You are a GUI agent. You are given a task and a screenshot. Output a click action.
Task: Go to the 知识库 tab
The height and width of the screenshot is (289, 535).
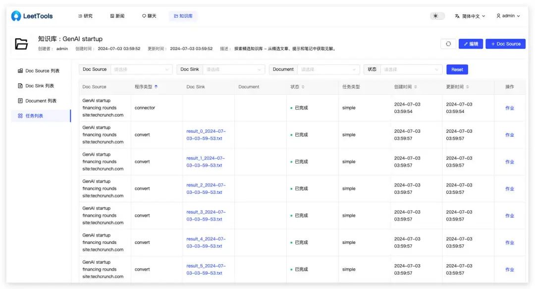click(183, 16)
